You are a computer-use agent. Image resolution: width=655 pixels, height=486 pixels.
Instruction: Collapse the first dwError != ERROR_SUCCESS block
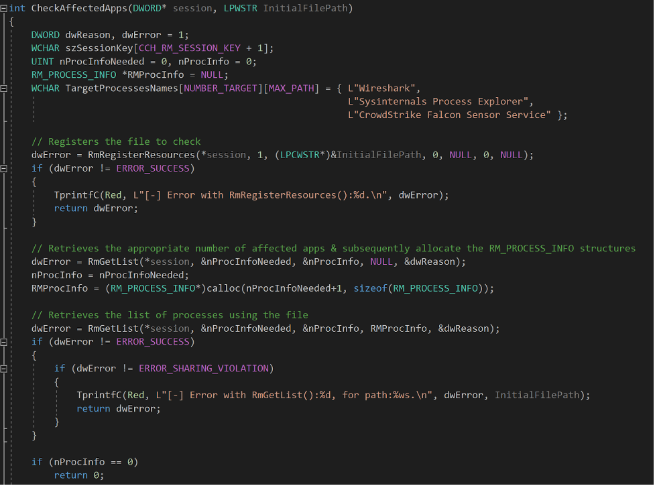pyautogui.click(x=4, y=168)
